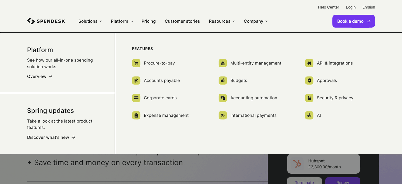The height and width of the screenshot is (184, 402).
Task: Click the Spendesk logo
Action: (46, 21)
